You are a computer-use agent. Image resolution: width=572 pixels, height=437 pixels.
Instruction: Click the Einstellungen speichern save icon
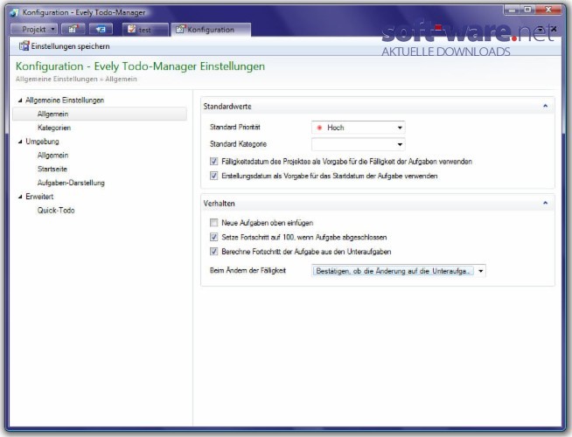[x=24, y=46]
